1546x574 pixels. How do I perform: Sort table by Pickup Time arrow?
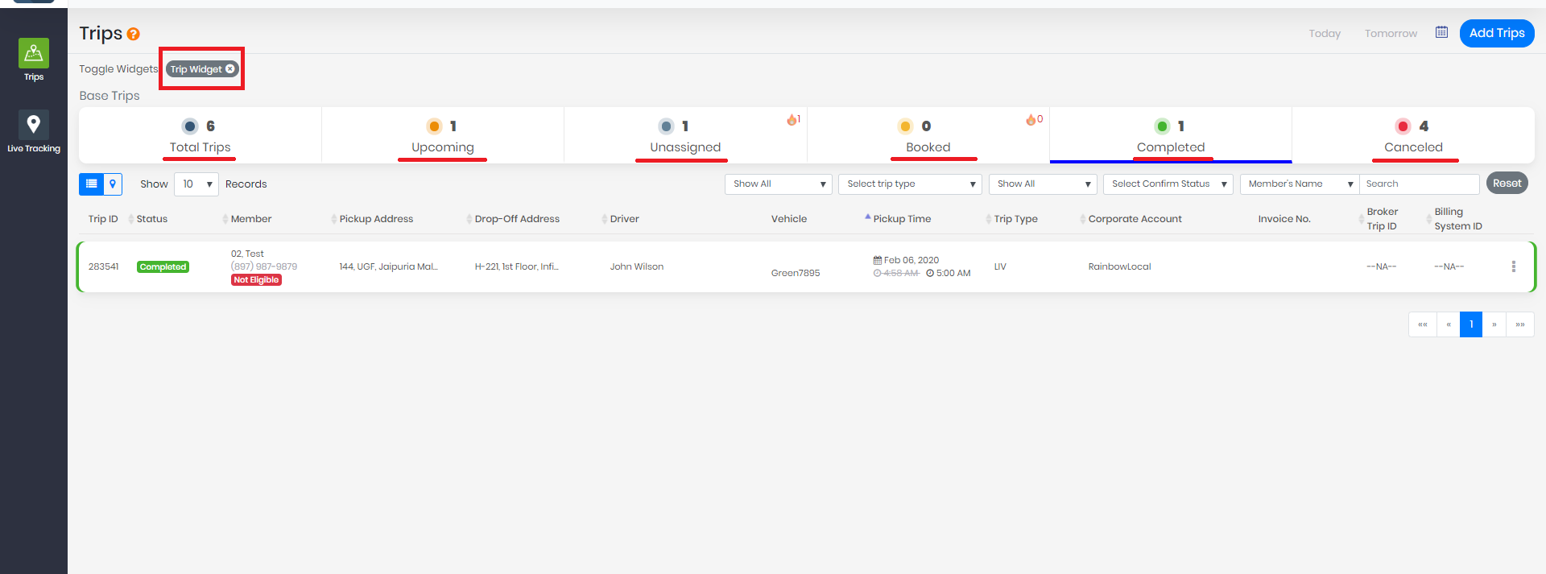point(867,217)
